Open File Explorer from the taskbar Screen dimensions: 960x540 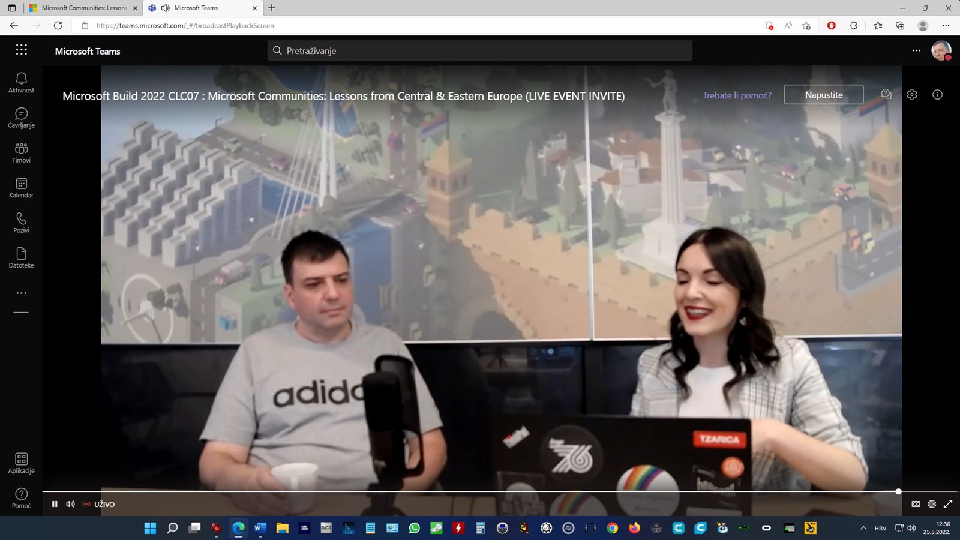pos(282,528)
